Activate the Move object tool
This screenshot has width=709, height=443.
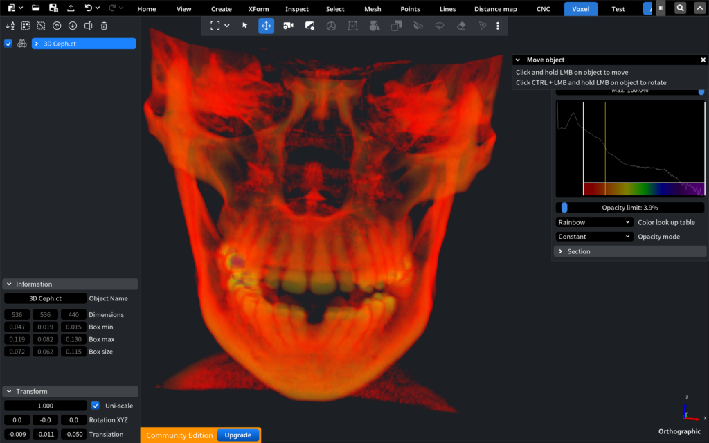pos(266,26)
